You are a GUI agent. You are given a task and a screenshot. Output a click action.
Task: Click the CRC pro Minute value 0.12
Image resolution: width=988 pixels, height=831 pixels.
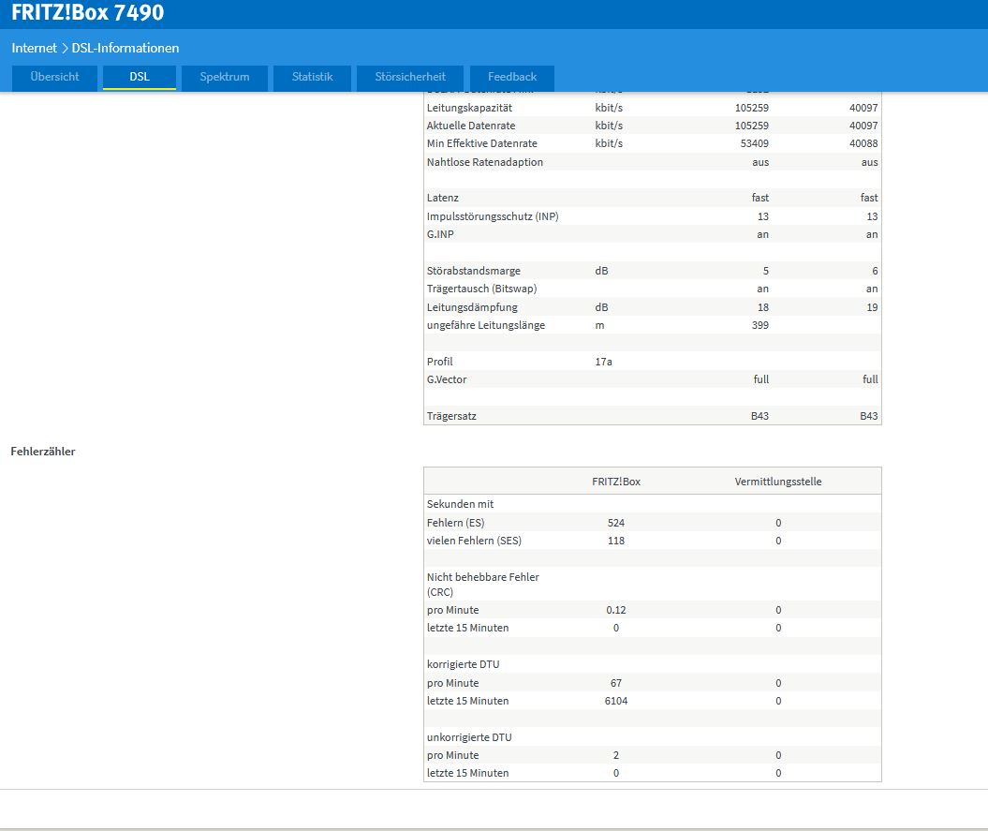(x=615, y=610)
